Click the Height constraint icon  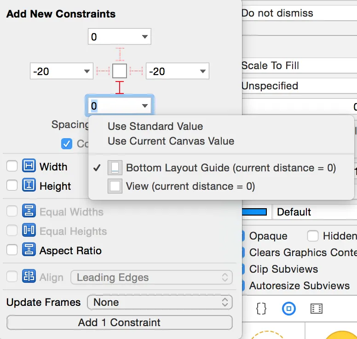click(x=29, y=186)
